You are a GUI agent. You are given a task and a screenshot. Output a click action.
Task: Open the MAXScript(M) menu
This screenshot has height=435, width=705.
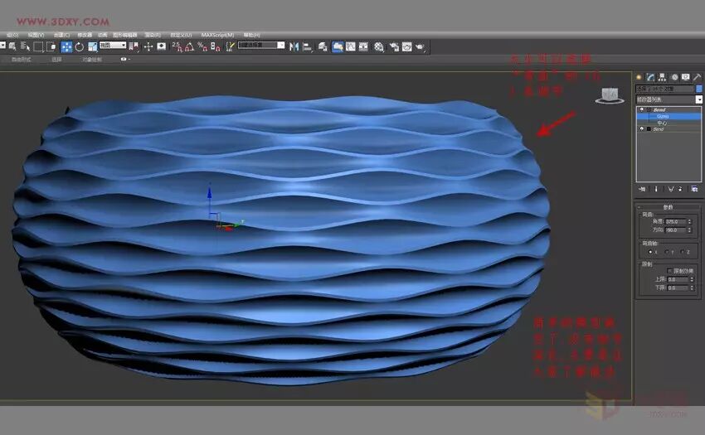point(217,35)
